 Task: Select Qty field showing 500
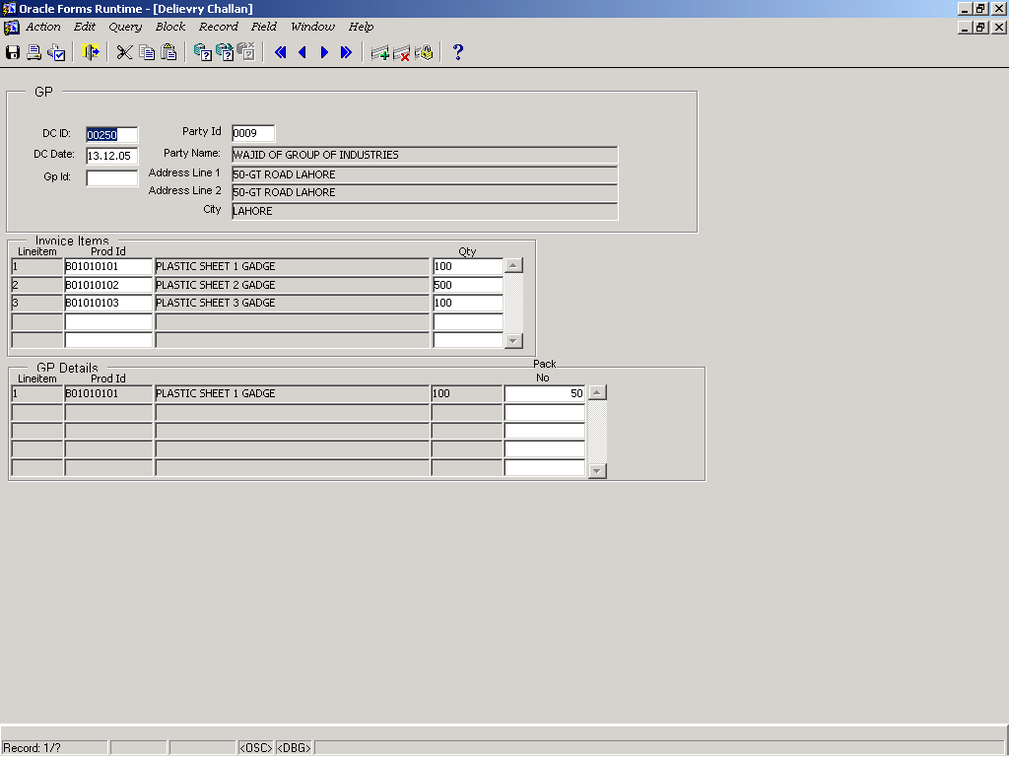coord(467,285)
